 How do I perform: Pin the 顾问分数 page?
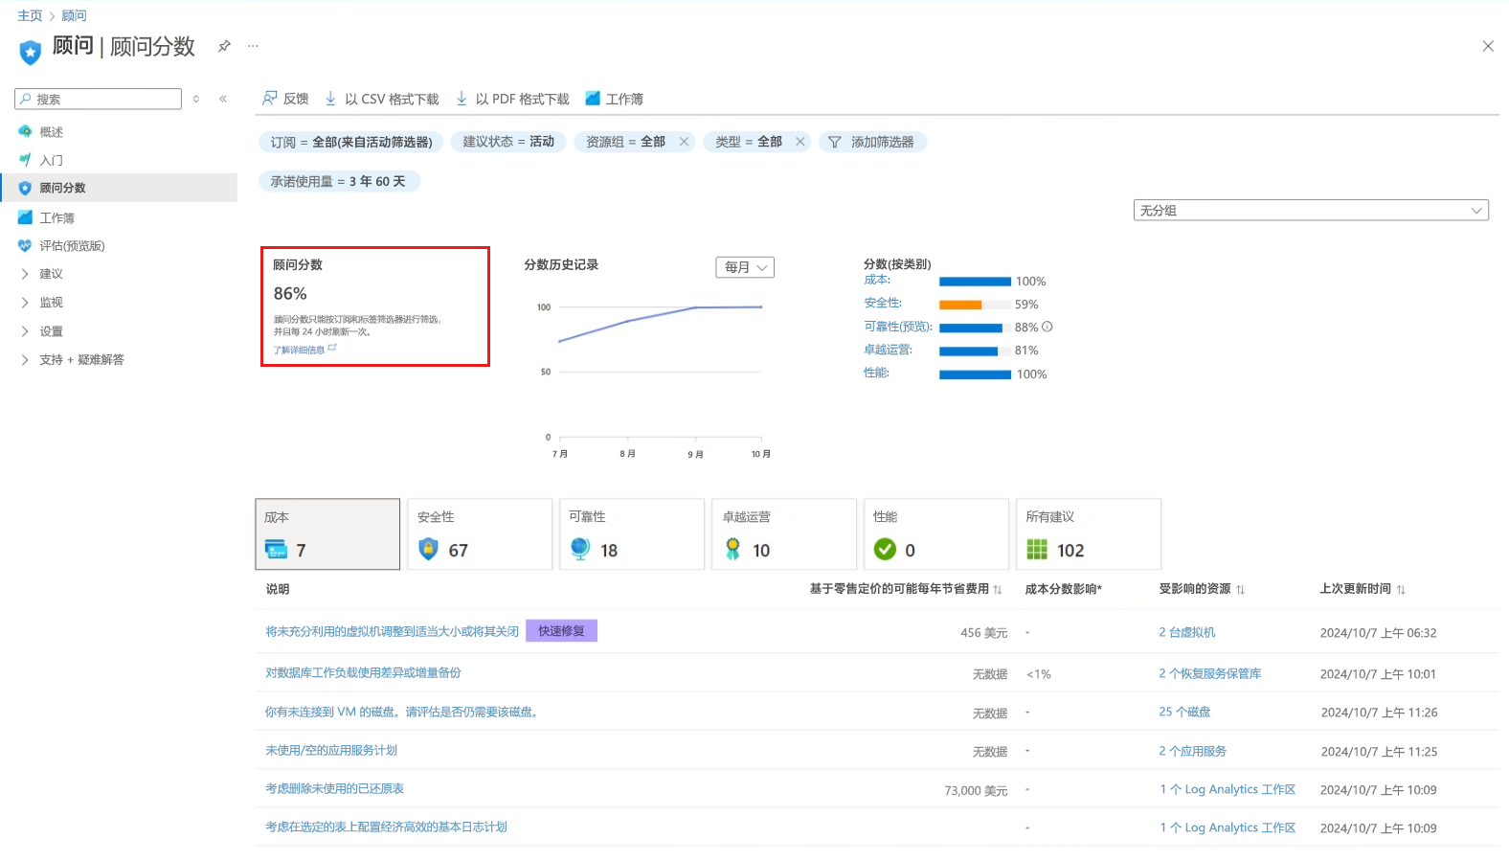click(x=224, y=46)
